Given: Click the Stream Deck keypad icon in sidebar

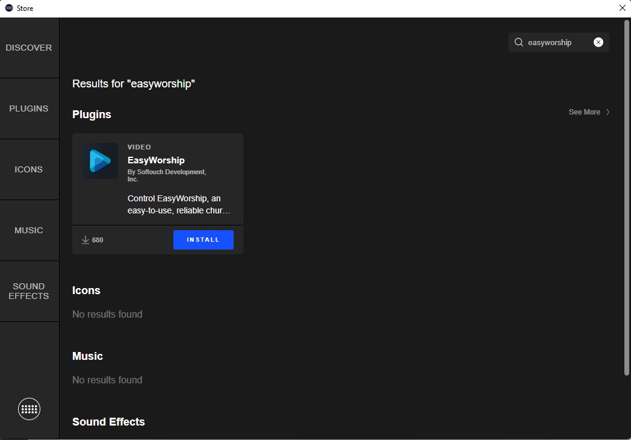Looking at the screenshot, I should [x=29, y=409].
